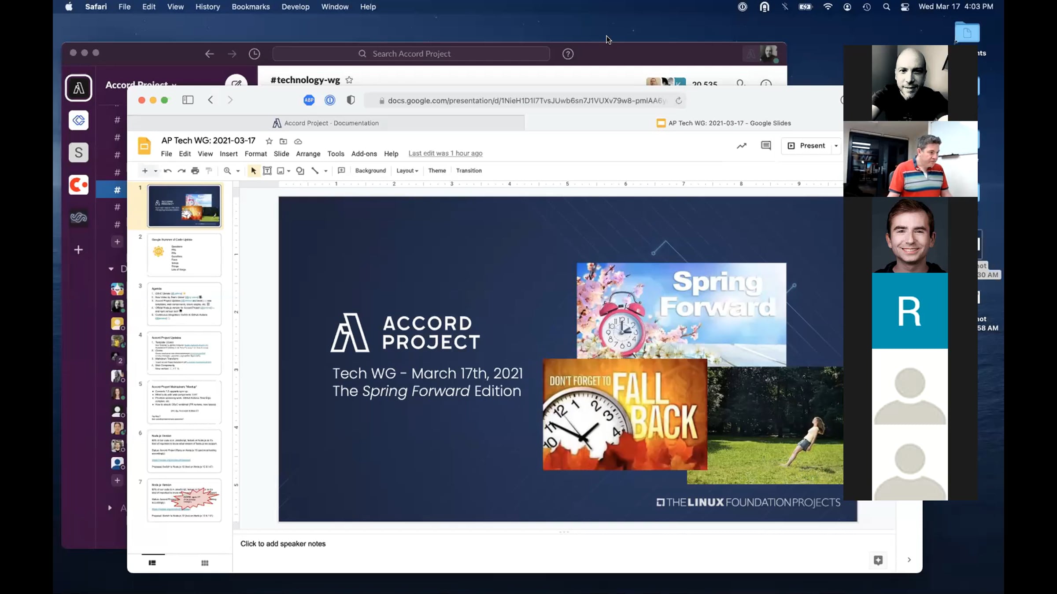Star the AP Tech WG presentation

269,141
